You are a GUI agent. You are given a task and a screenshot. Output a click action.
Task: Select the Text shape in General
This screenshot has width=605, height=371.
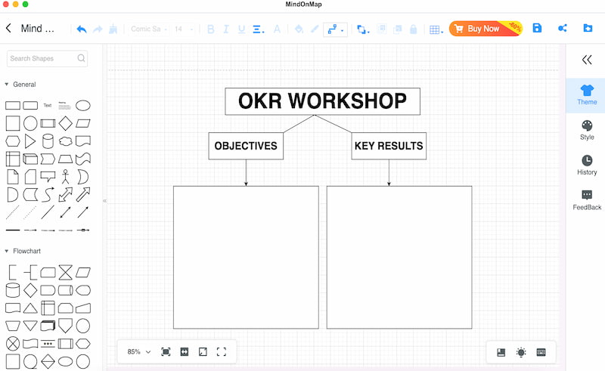click(x=48, y=105)
